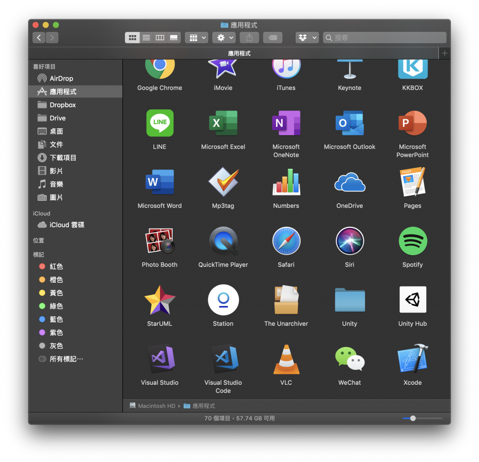Open Dropbox folder in sidebar
Screen dimensions: 479x462
click(x=75, y=105)
